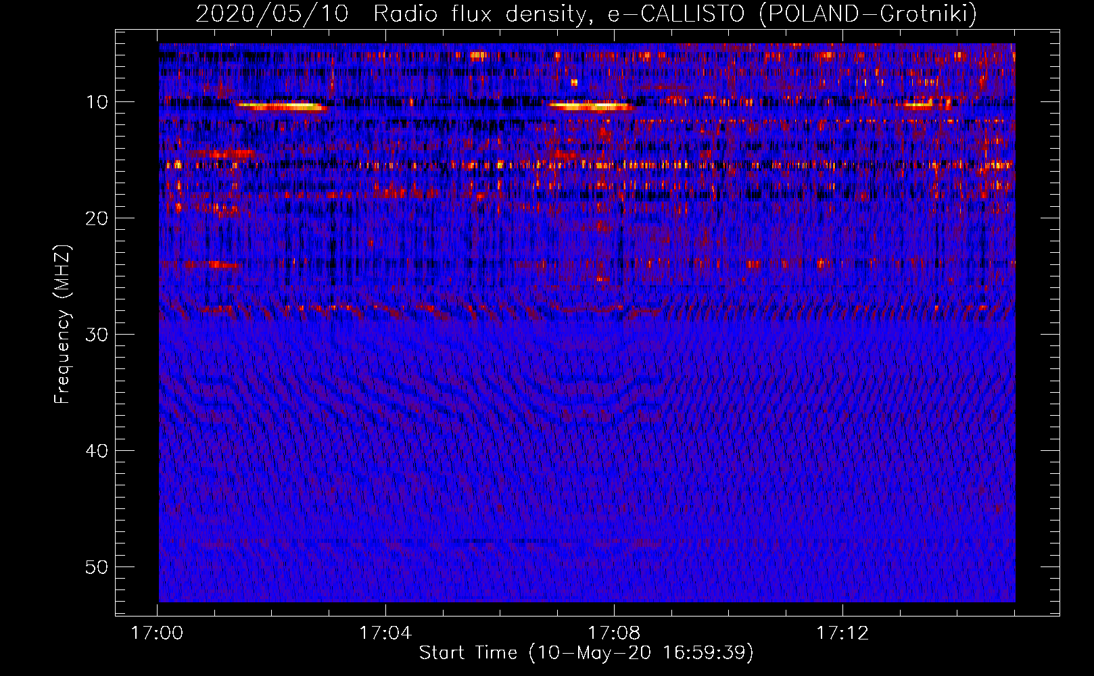Viewport: 1094px width, 676px height.
Task: Click the '17:00' time tick label
Action: [157, 633]
